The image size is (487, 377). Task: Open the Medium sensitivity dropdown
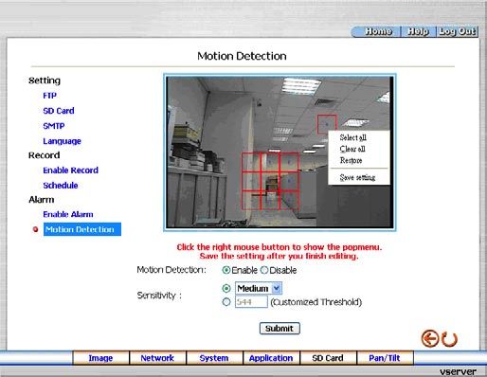(259, 288)
